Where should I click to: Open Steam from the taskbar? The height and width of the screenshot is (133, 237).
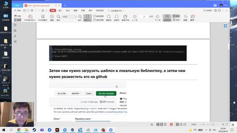coord(34,130)
